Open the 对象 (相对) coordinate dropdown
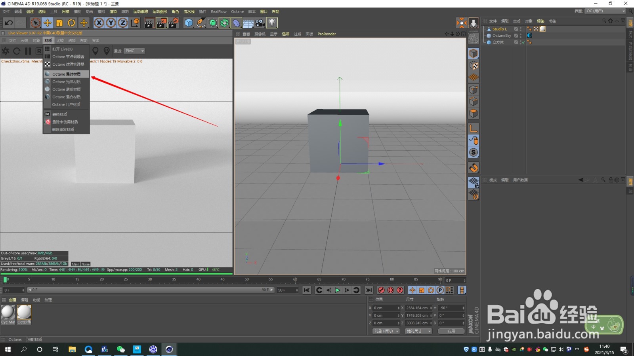Viewport: 634px width, 356px height. pyautogui.click(x=386, y=331)
